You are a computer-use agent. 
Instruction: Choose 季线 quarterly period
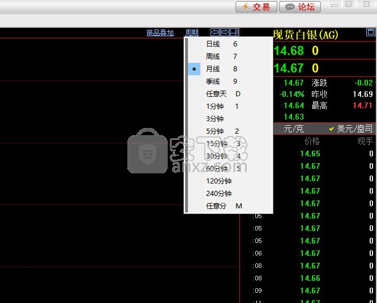click(x=221, y=82)
